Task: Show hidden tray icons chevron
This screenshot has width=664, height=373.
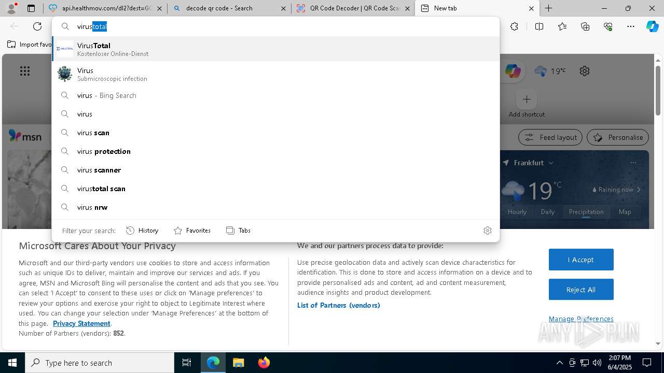Action: click(559, 363)
